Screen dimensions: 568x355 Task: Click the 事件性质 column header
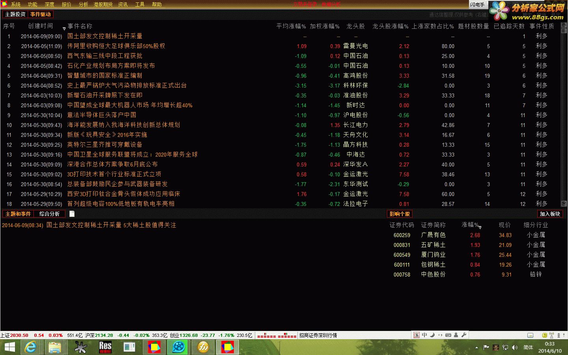pos(542,26)
